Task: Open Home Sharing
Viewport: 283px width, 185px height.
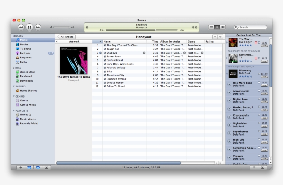Action: coord(33,90)
